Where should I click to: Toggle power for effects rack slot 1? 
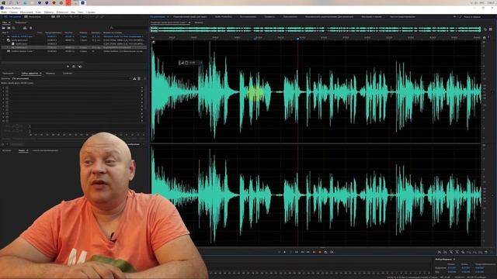(7, 88)
